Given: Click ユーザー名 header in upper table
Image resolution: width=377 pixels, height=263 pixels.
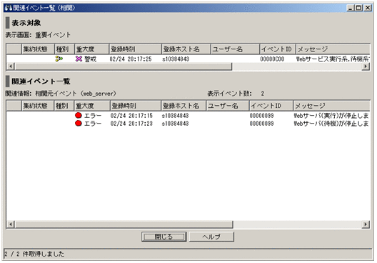Looking at the screenshot, I should pos(235,49).
